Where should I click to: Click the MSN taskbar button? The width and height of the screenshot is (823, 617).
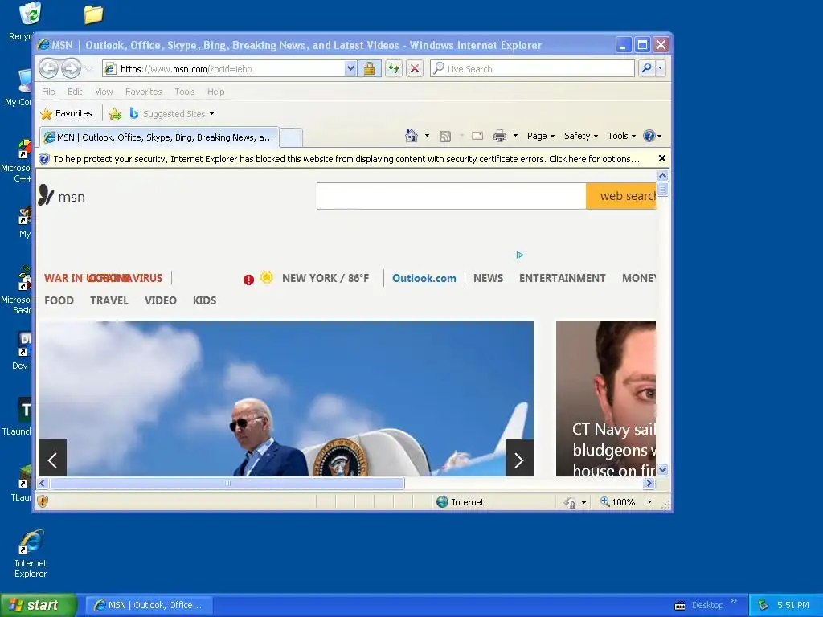click(149, 605)
